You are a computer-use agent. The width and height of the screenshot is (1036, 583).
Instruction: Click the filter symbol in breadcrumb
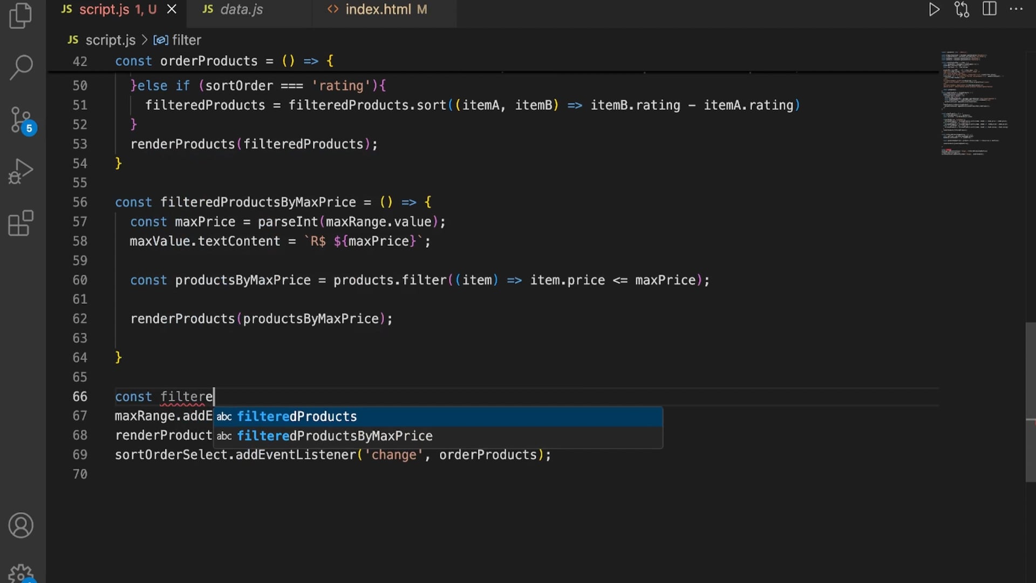[177, 40]
